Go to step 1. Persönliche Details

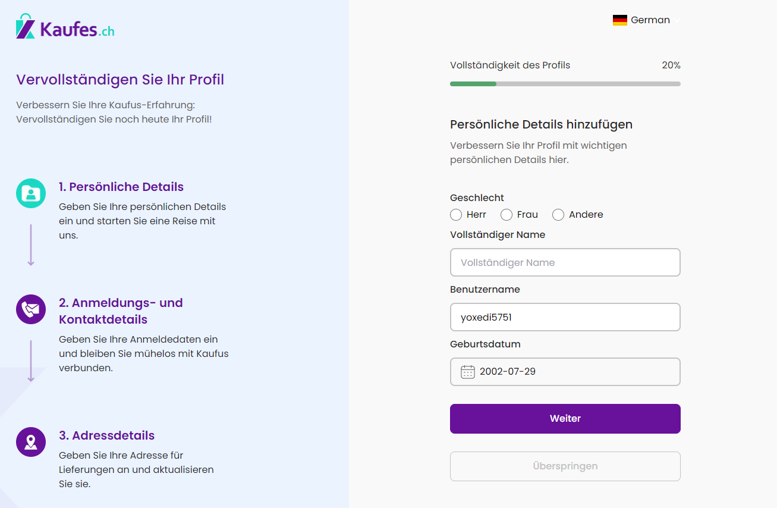coord(121,187)
